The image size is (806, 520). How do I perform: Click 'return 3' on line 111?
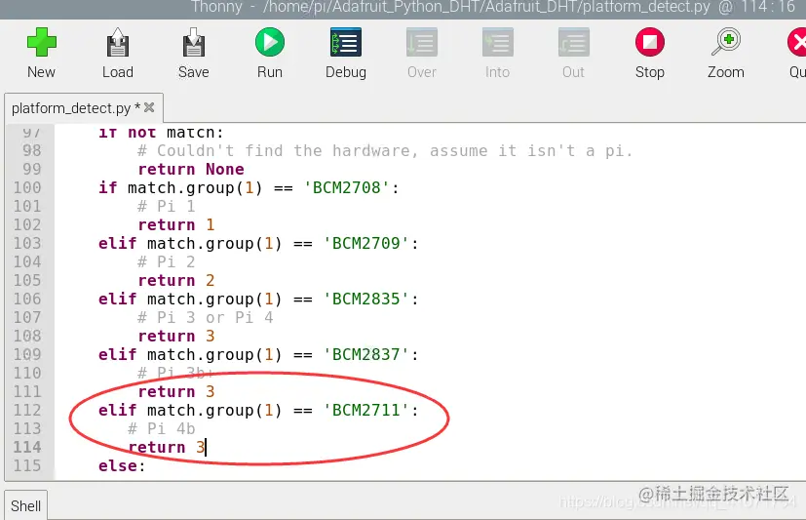176,391
